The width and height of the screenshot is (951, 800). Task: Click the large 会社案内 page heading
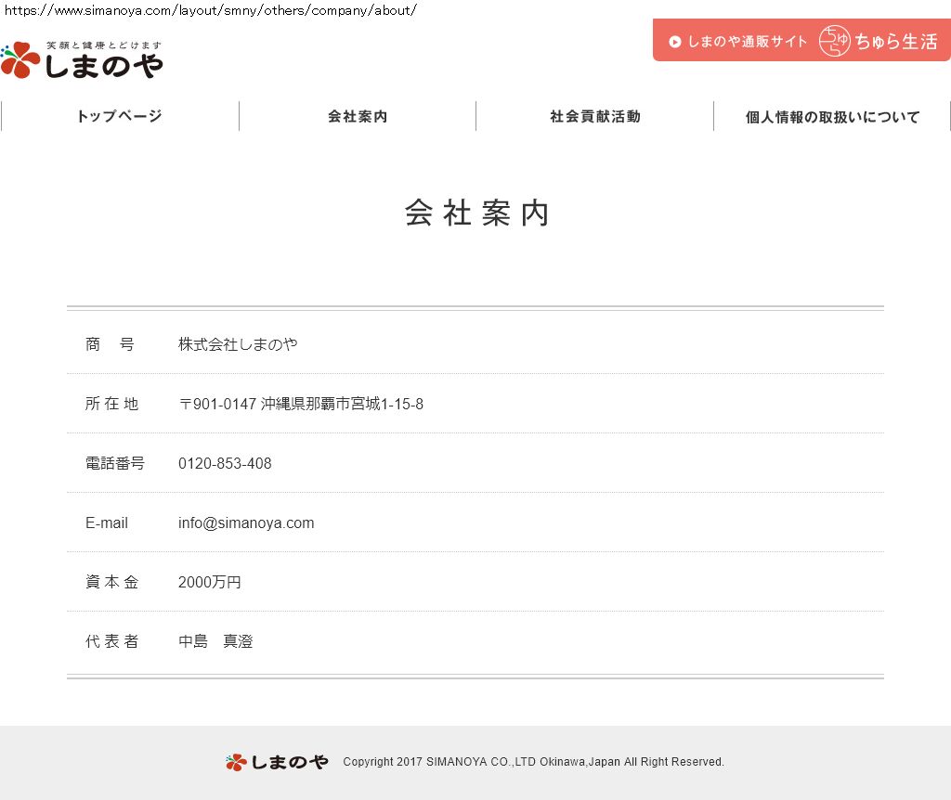[477, 213]
